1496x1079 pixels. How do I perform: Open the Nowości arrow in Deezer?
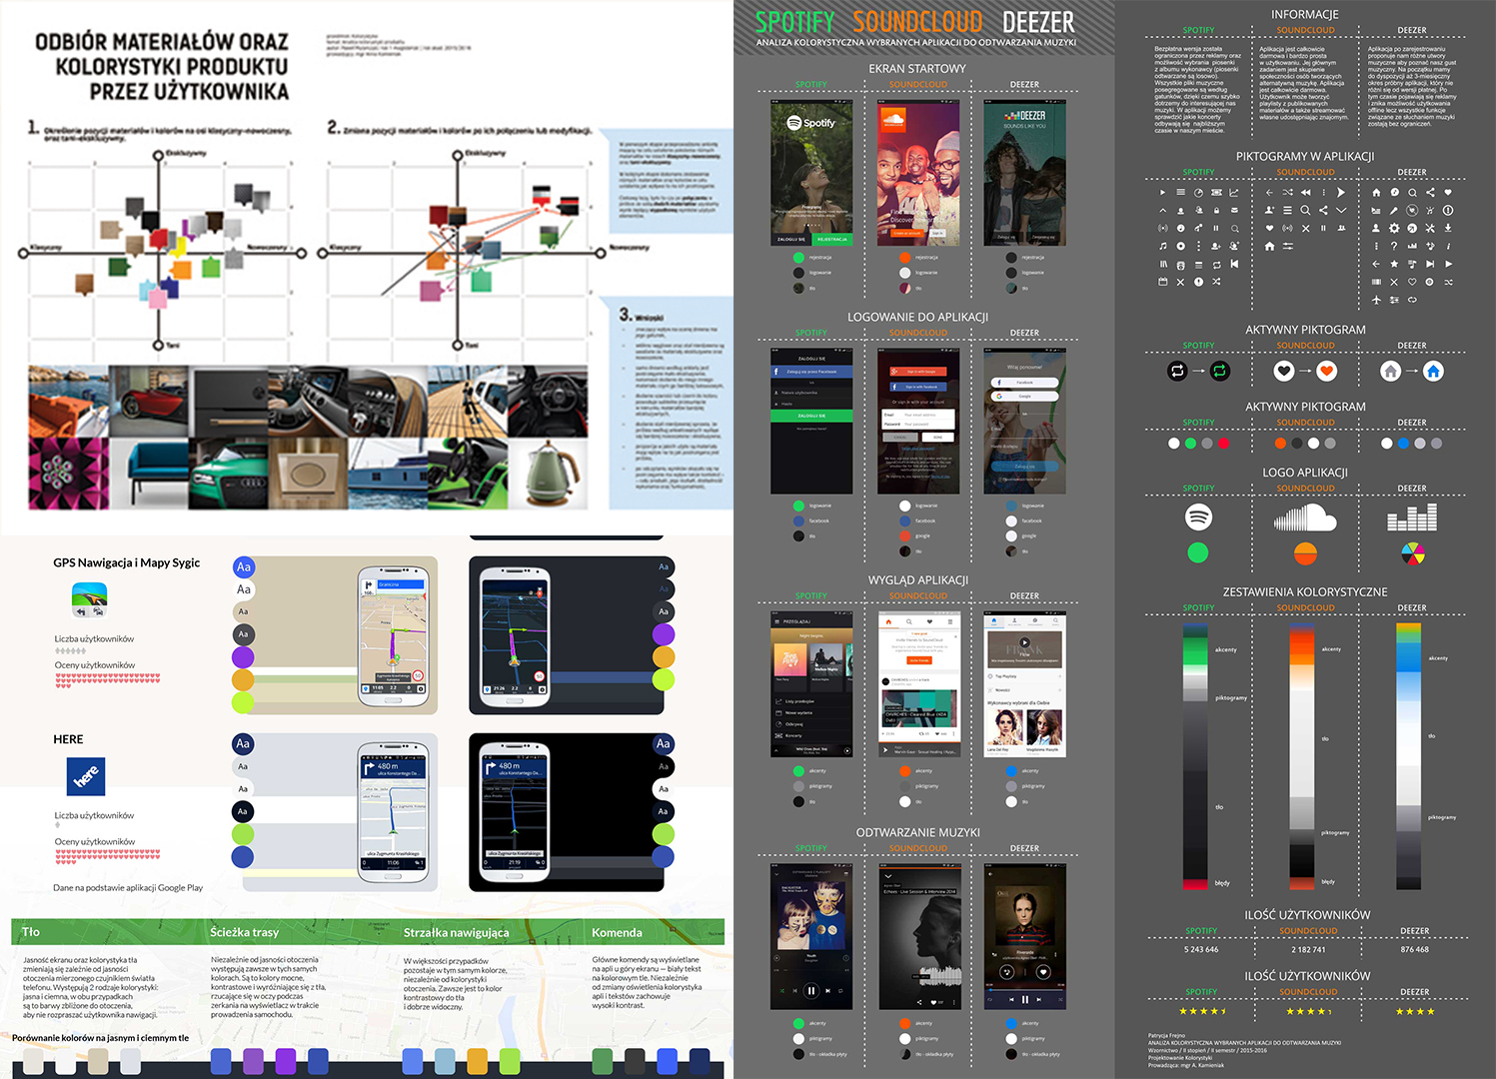coord(1058,689)
